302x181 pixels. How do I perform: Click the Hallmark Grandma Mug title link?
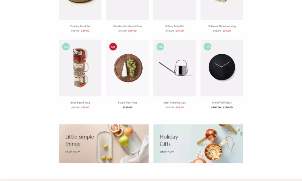click(x=222, y=26)
